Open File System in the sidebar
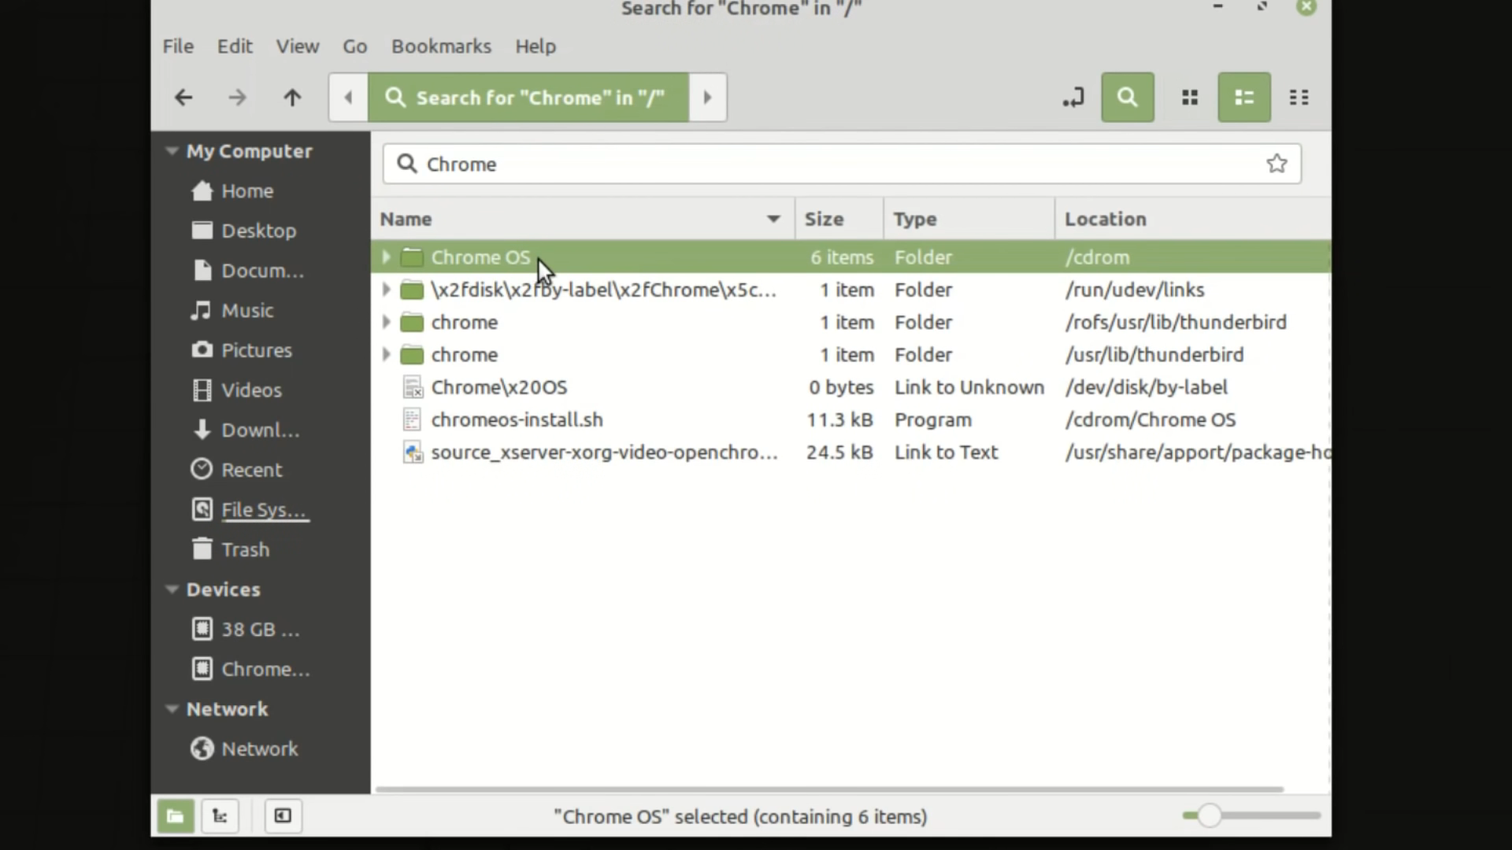Viewport: 1512px width, 850px height. coord(262,510)
